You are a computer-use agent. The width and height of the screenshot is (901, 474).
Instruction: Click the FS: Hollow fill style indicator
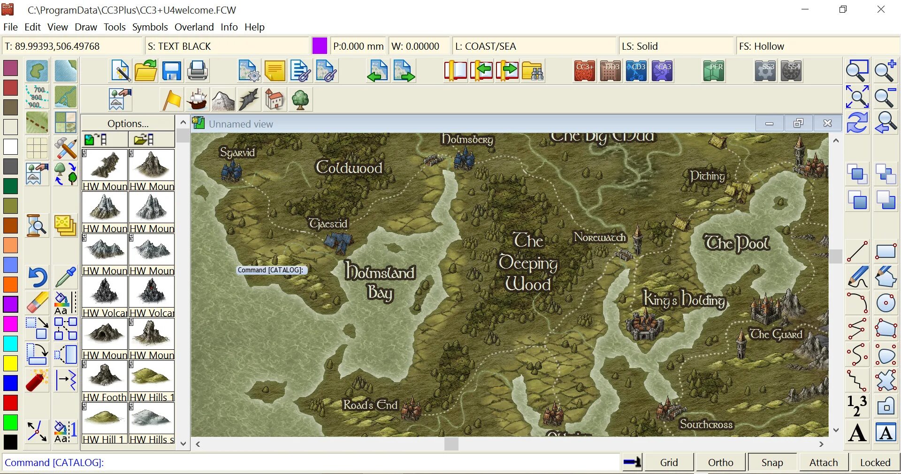817,46
